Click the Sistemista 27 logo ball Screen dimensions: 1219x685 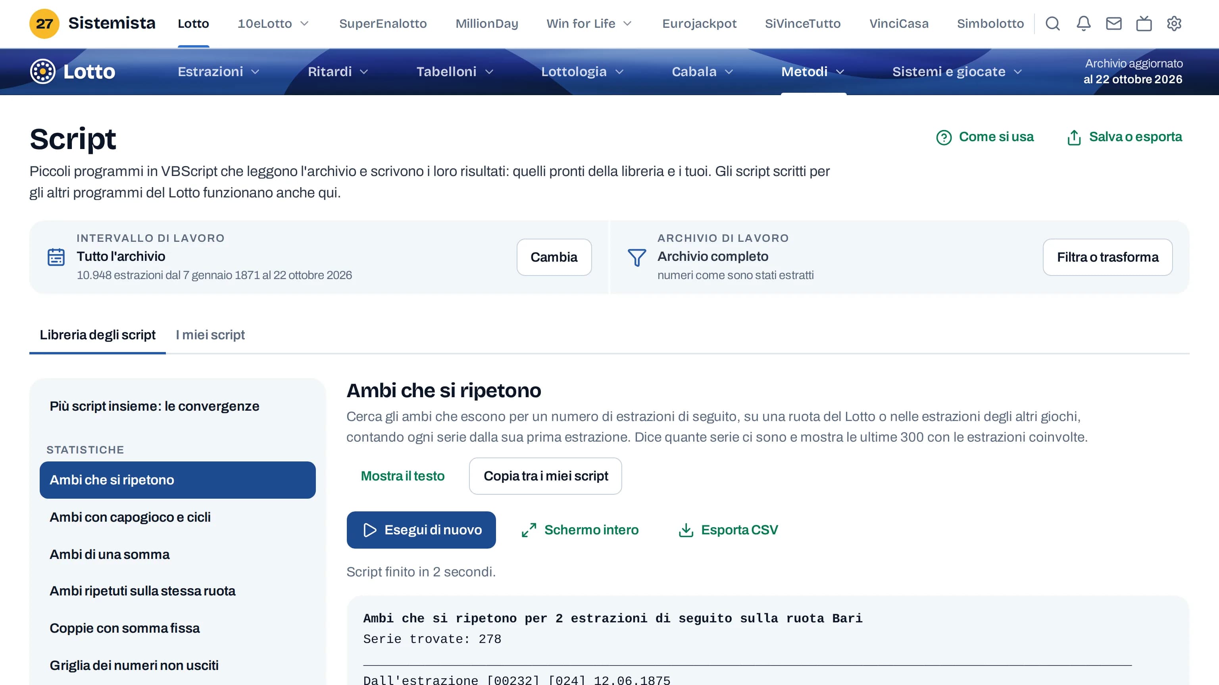point(44,24)
